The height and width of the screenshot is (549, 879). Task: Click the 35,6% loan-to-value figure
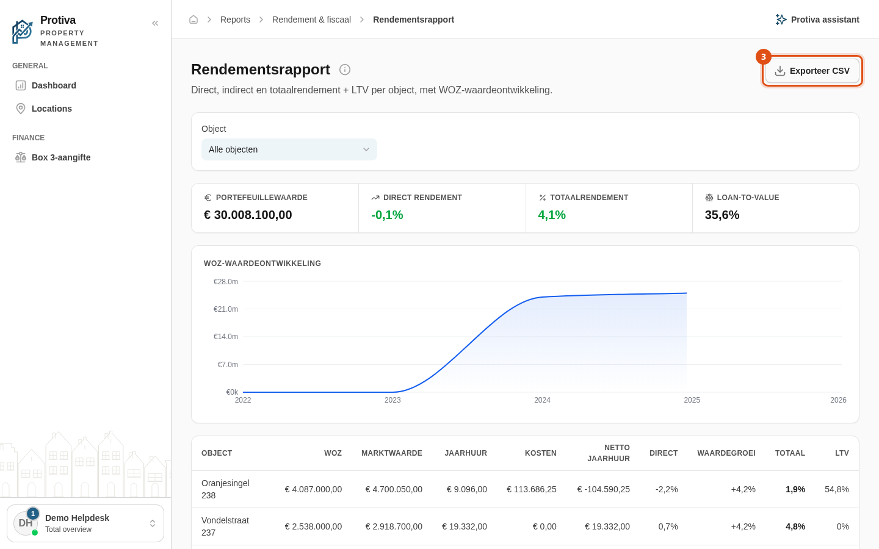722,215
